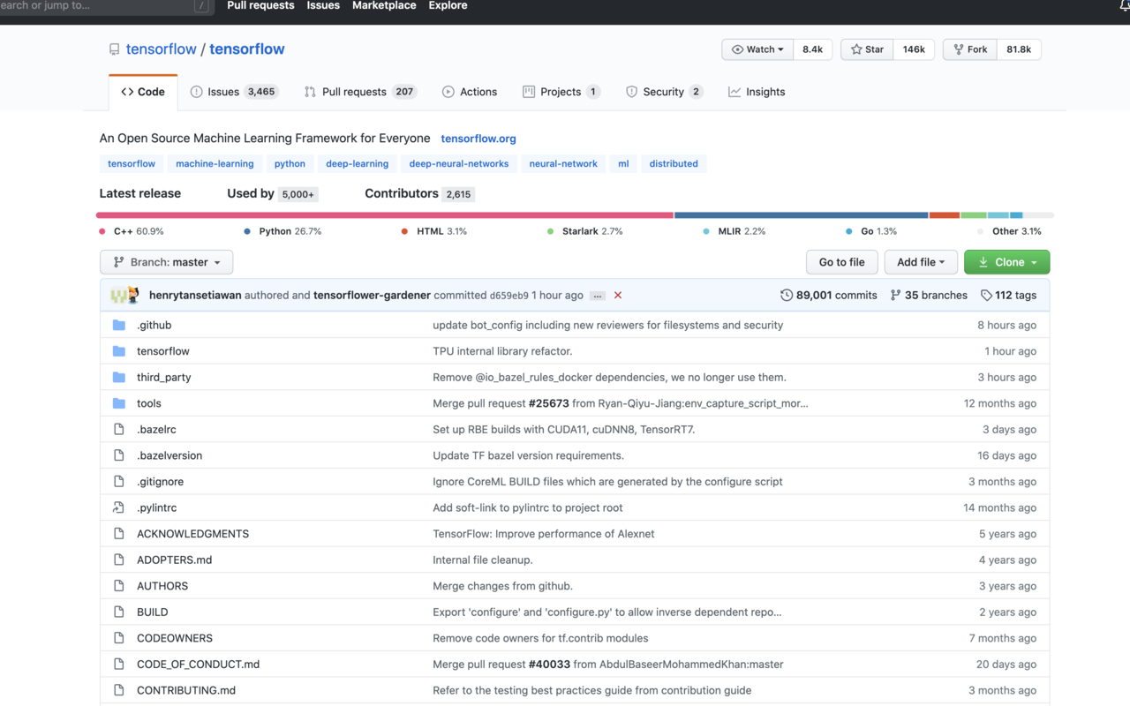Image resolution: width=1130 pixels, height=706 pixels.
Task: Open CODE_OF_CONDUCT.md file
Action: [x=199, y=665]
